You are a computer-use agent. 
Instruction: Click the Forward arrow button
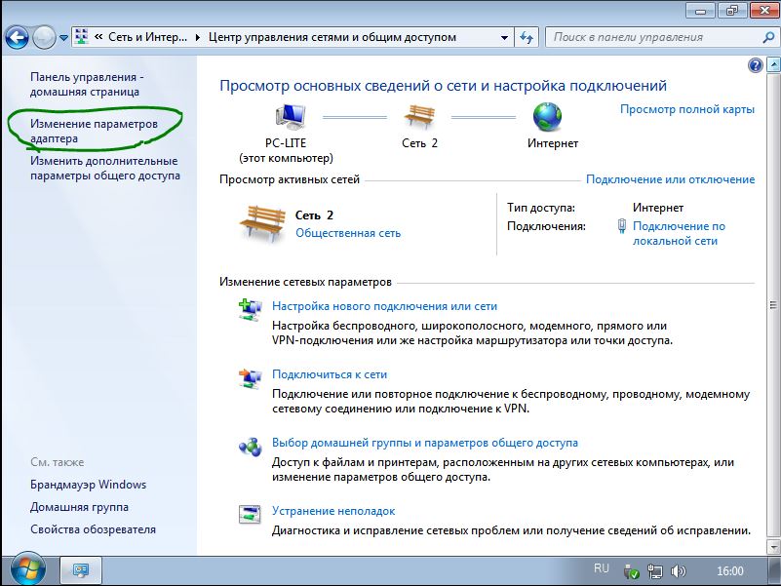click(44, 37)
